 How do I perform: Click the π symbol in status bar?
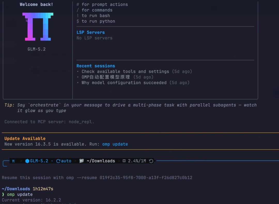(13, 161)
